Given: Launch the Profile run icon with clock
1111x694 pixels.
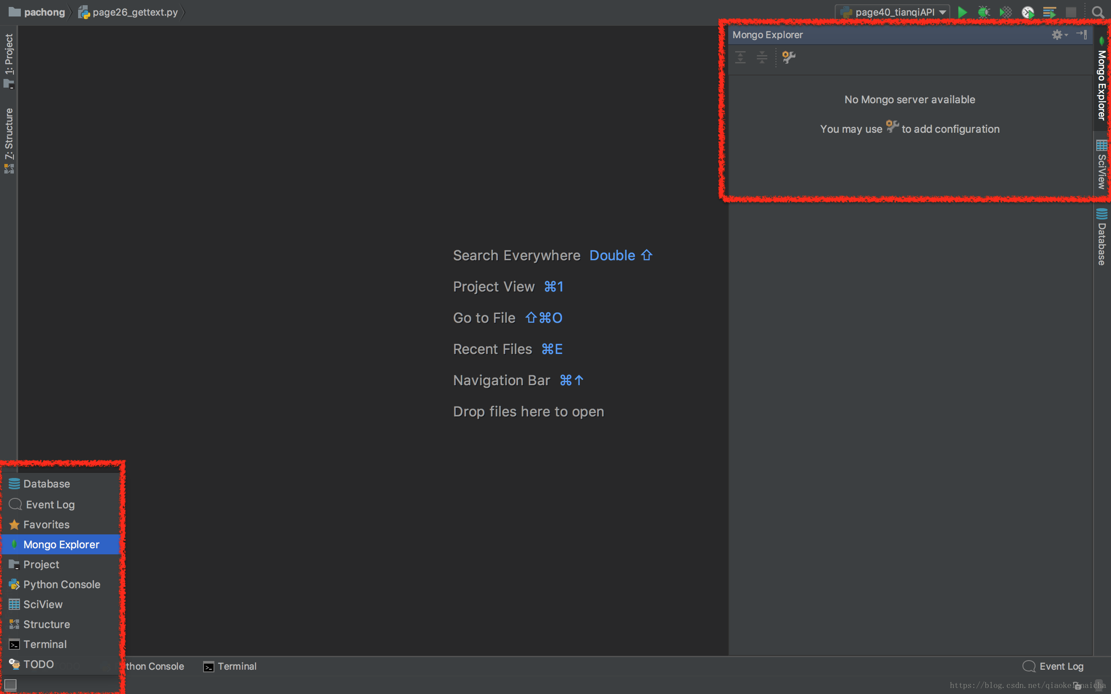Looking at the screenshot, I should (1027, 12).
